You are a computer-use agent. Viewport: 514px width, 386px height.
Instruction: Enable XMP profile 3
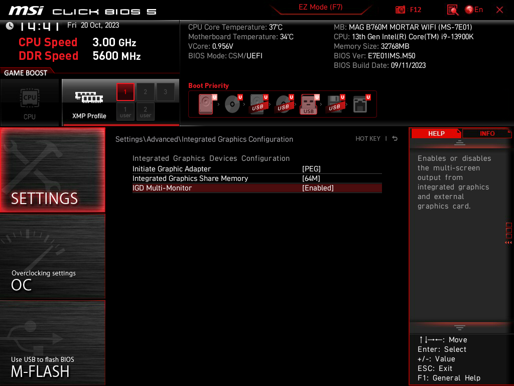[x=165, y=92]
